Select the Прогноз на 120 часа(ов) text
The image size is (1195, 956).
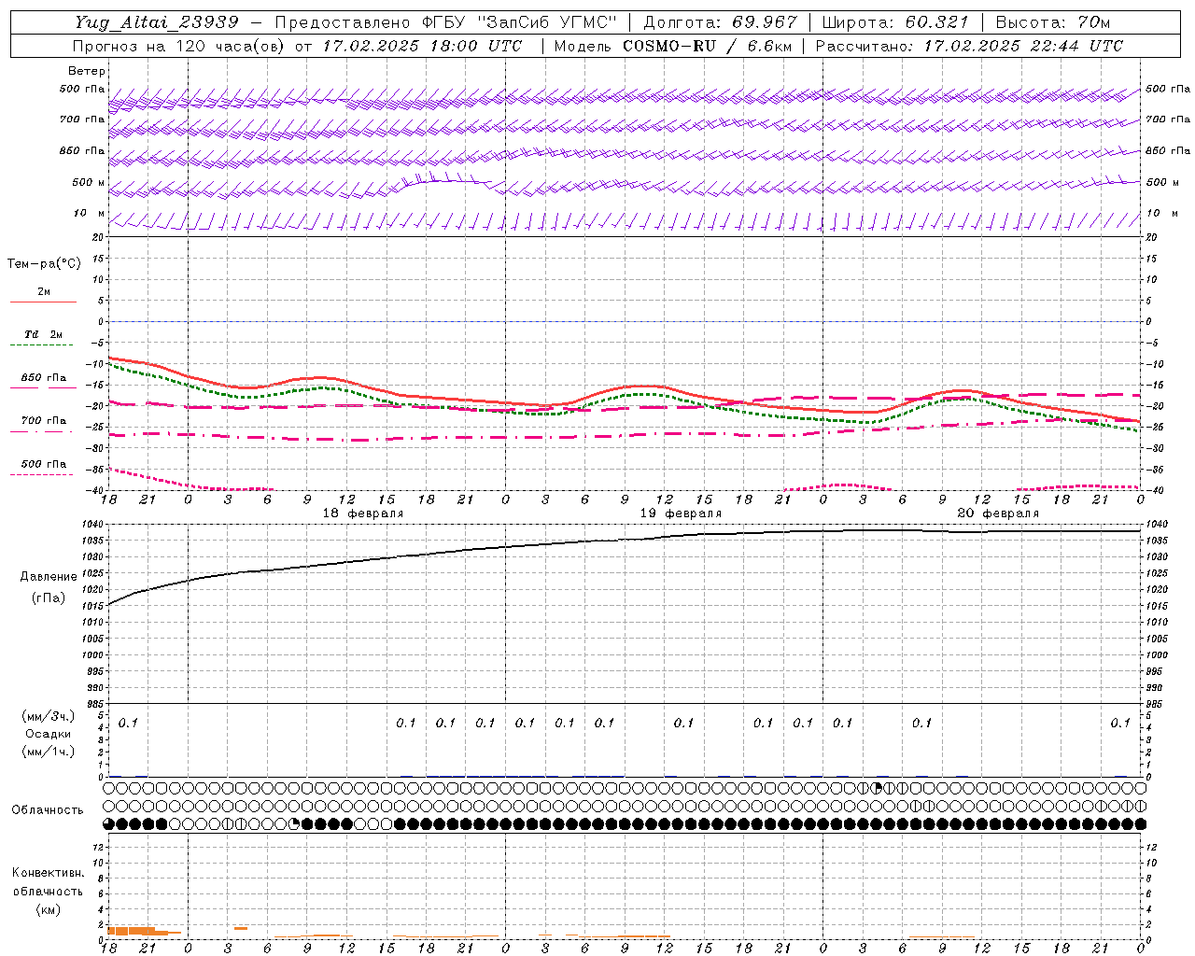click(179, 46)
